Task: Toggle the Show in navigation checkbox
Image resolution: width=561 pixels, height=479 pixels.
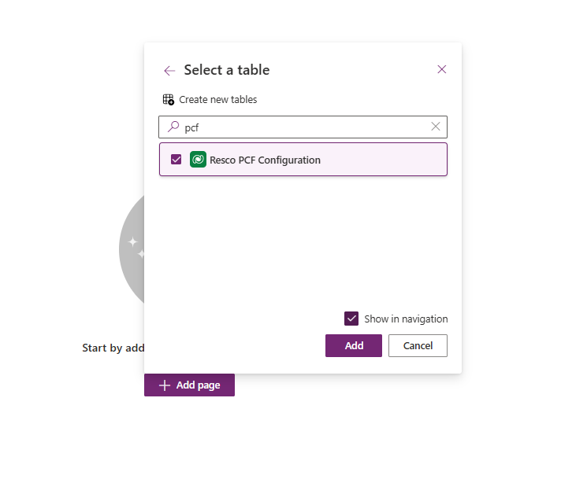Action: click(x=351, y=319)
